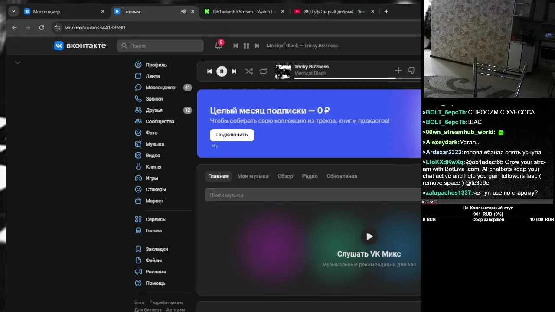Viewport: 555px width, 312px height.
Task: Open the Авторам footer link
Action: point(175,310)
